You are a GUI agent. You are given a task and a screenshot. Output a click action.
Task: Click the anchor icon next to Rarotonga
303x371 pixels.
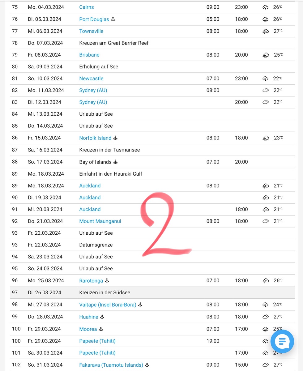(107, 281)
